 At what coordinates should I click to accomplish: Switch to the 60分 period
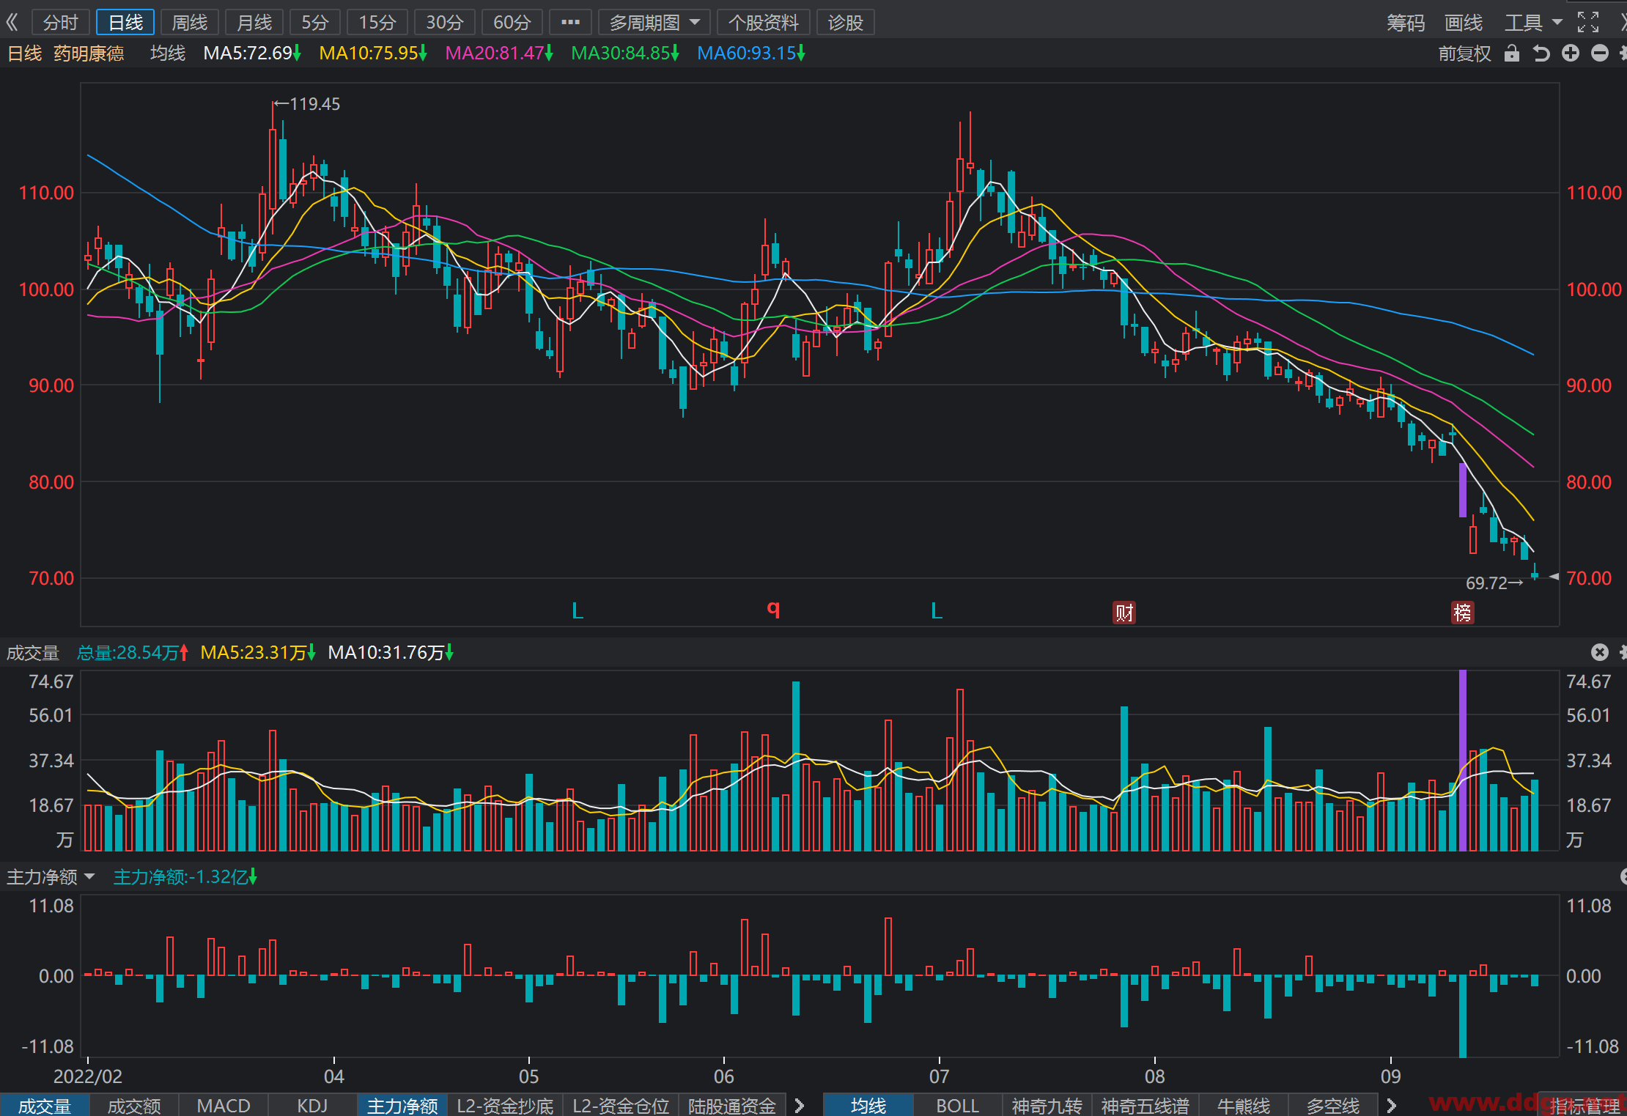tap(512, 23)
